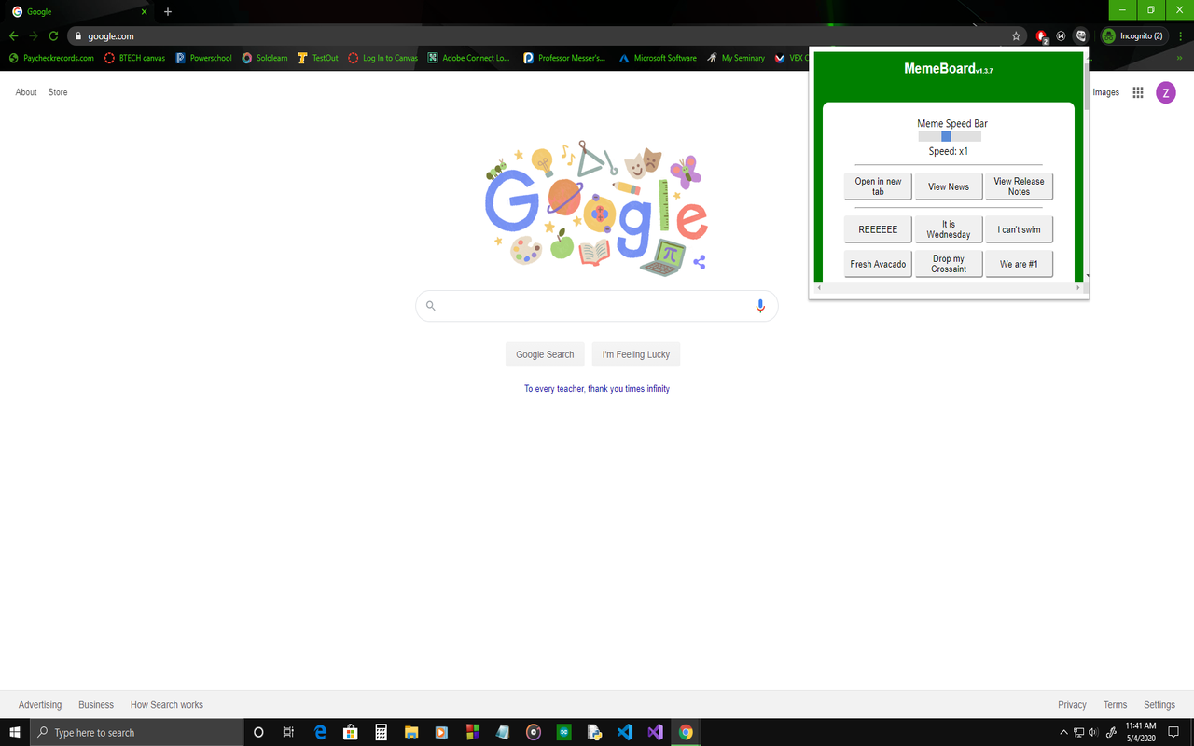Open How Search works link
The image size is (1194, 746).
[167, 705]
